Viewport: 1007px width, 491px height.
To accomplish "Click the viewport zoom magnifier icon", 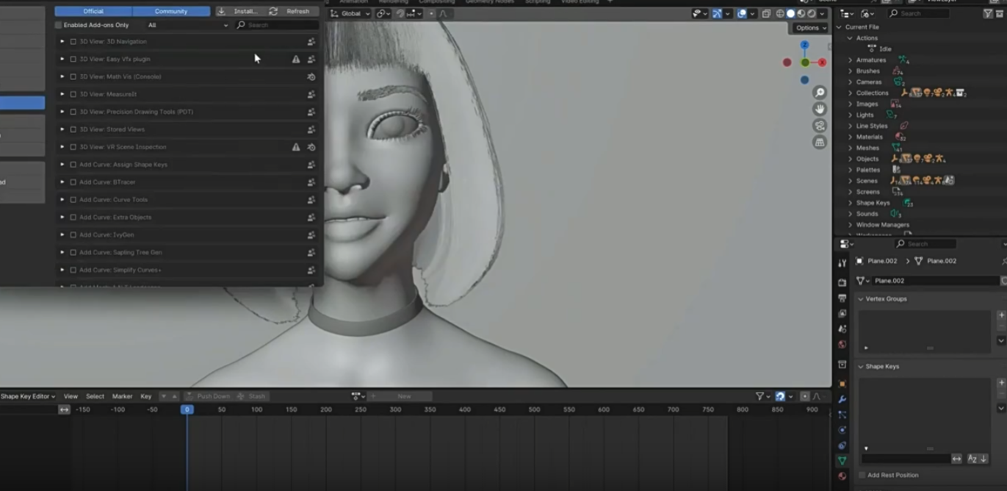I will [x=820, y=93].
